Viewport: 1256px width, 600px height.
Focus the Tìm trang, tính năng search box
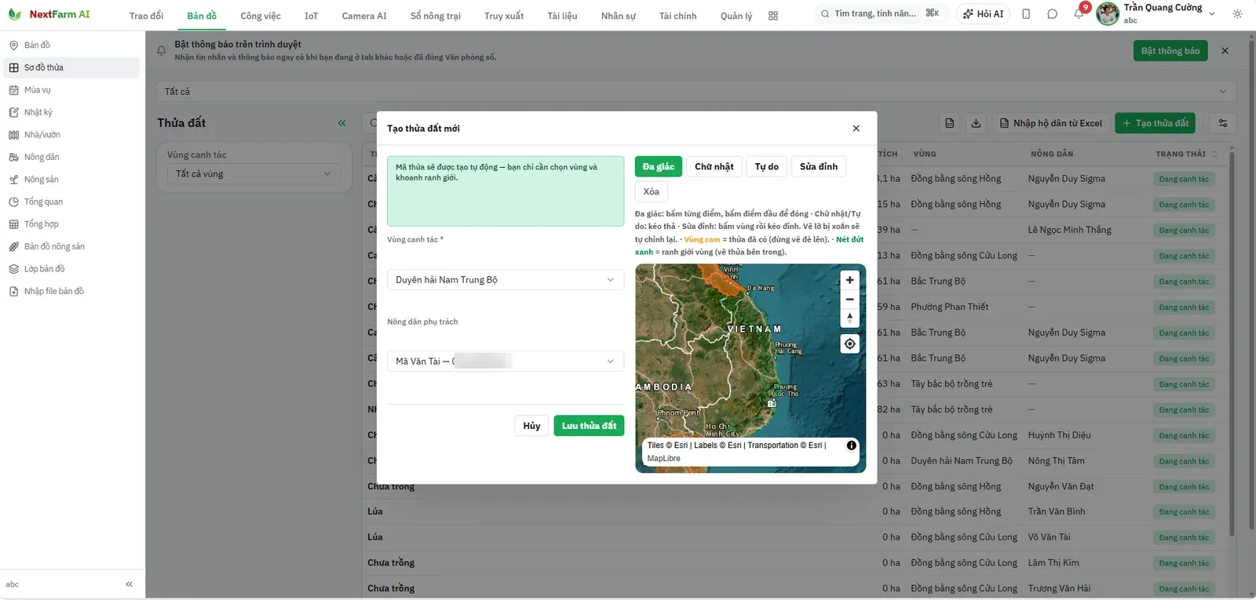879,14
